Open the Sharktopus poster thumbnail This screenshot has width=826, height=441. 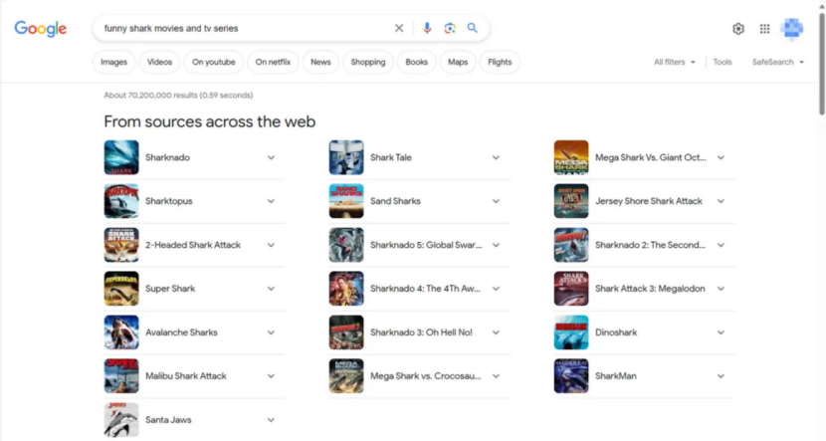121,201
